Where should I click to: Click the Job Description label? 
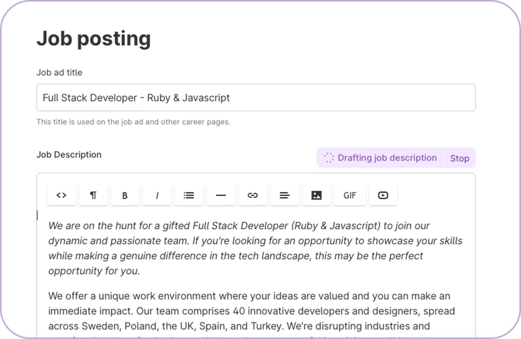click(x=69, y=155)
